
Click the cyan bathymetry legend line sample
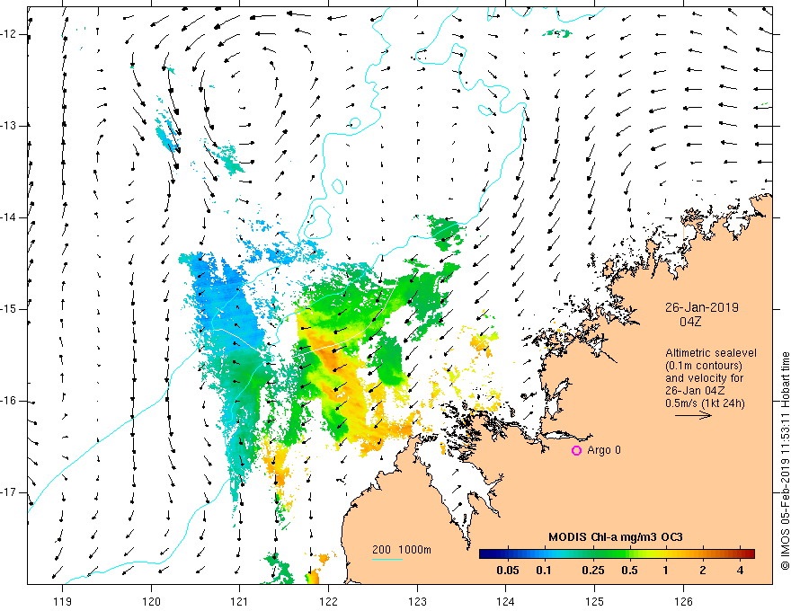click(x=387, y=559)
